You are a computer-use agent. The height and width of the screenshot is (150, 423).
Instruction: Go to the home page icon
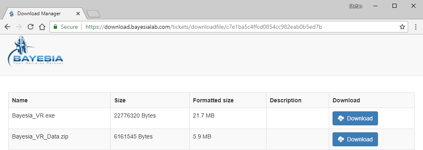[42, 27]
